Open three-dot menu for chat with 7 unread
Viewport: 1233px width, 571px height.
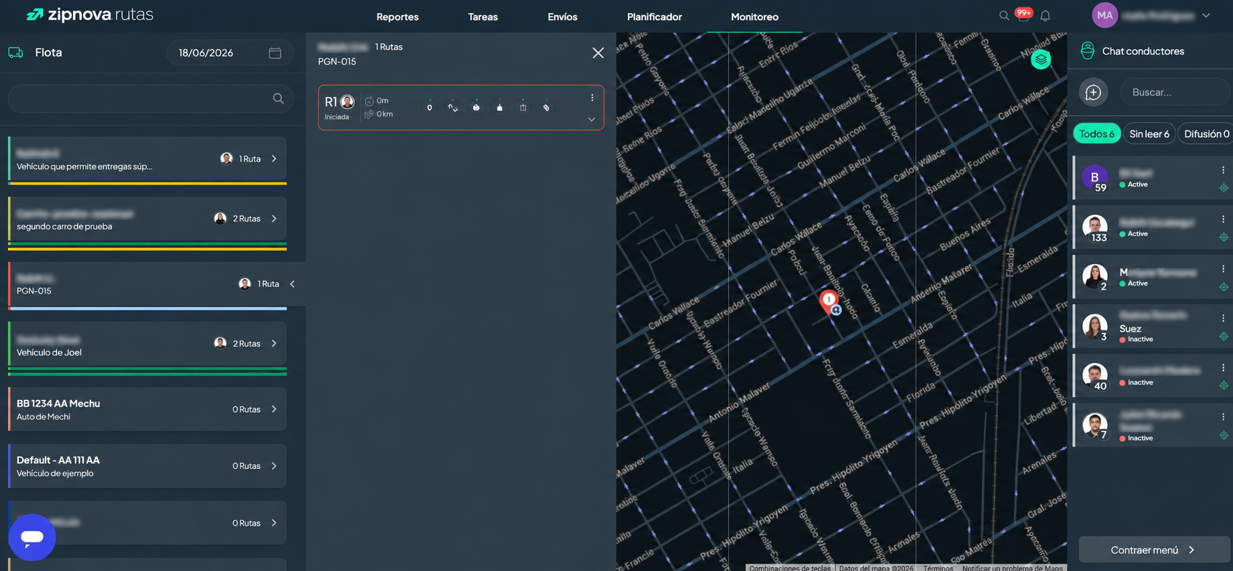[x=1223, y=417]
